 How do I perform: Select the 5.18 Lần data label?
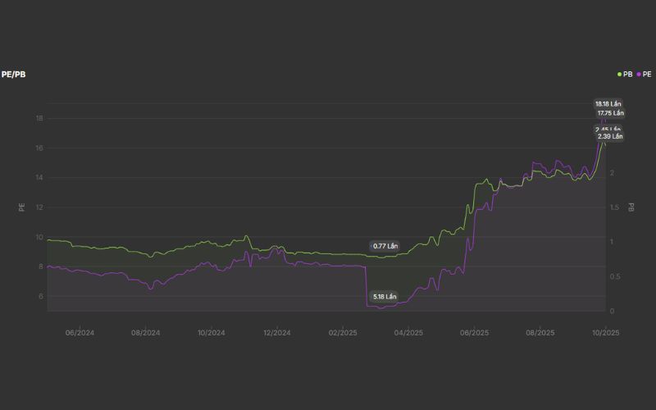(x=384, y=296)
